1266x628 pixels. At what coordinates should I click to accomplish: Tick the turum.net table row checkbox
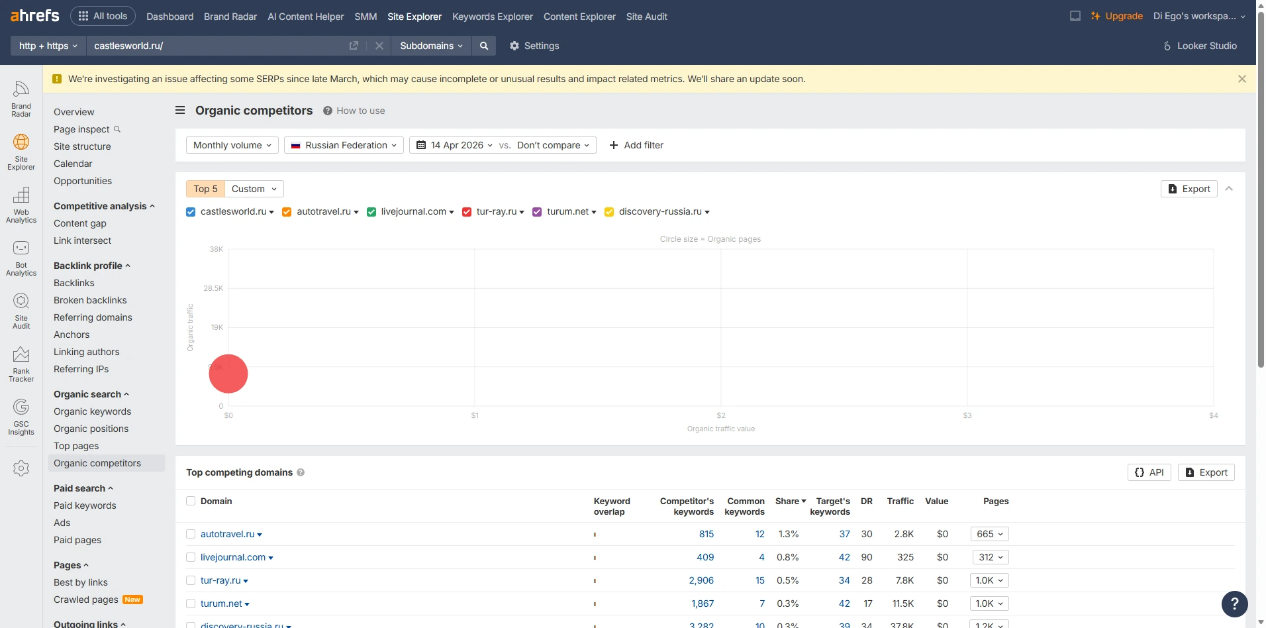click(191, 603)
